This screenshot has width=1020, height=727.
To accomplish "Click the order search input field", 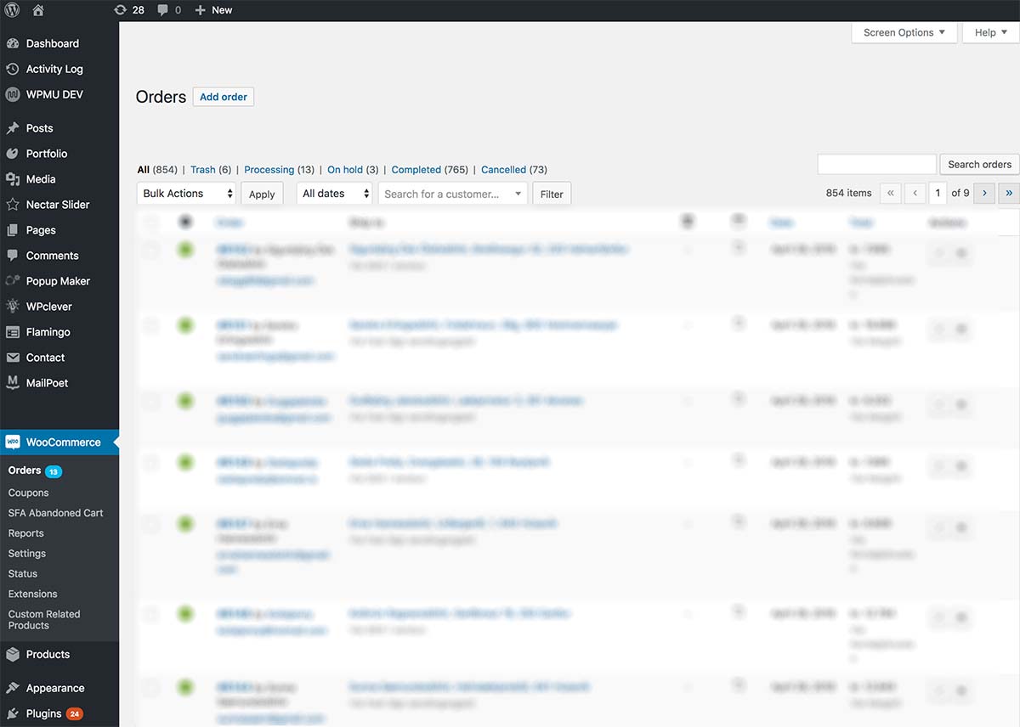I will (876, 165).
